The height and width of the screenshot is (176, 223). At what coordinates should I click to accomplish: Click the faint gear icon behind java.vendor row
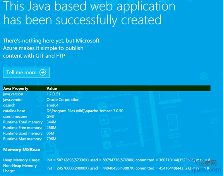40,99
